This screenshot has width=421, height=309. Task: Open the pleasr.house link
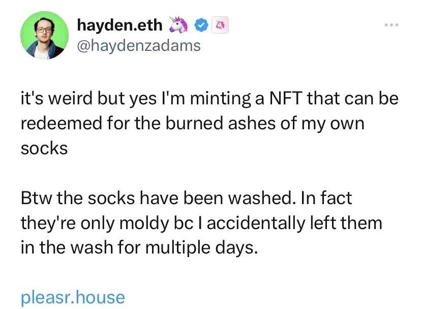tap(73, 296)
